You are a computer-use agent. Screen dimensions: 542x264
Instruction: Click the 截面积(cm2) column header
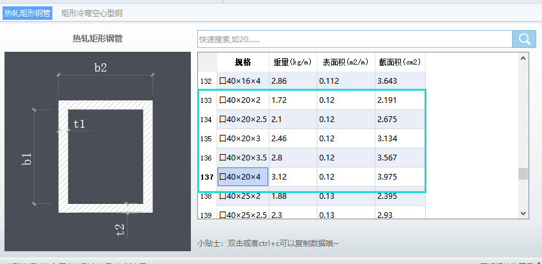tap(400, 62)
